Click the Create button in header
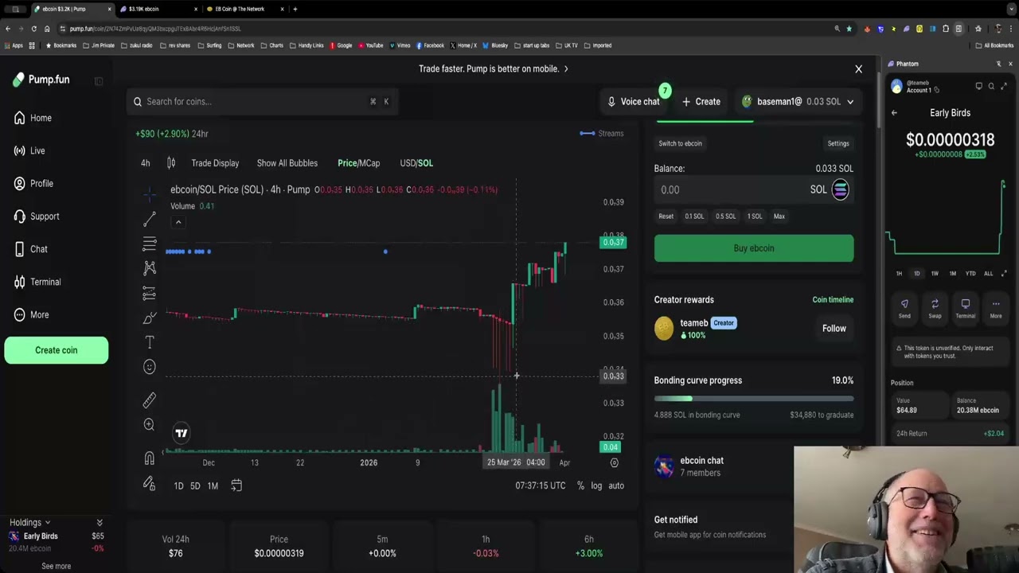Viewport: 1019px width, 573px height. click(x=701, y=102)
